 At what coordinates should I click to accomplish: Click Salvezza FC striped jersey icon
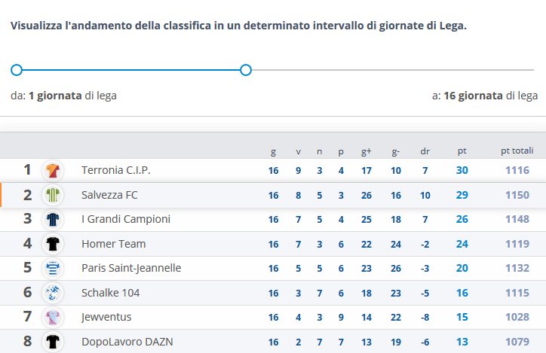[53, 196]
